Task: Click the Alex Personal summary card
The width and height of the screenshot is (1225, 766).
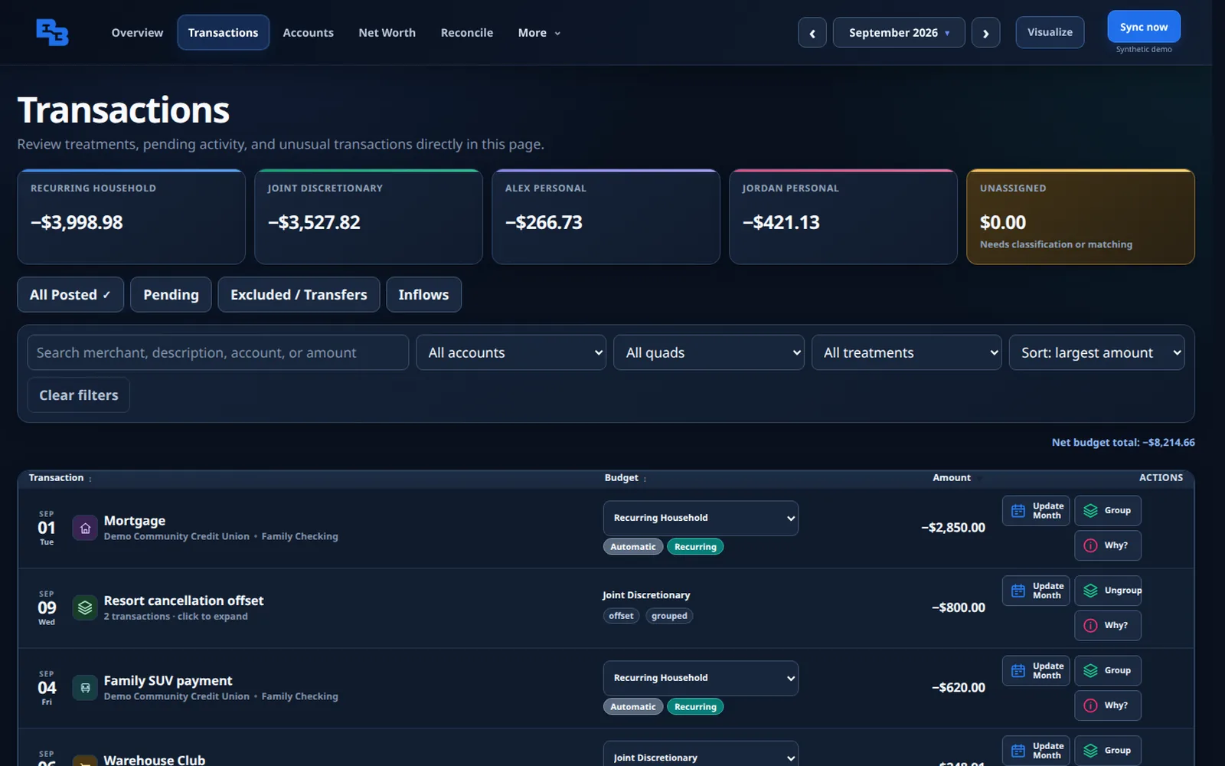Action: tap(606, 217)
